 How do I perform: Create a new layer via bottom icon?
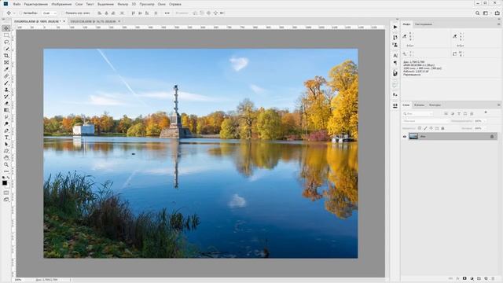click(486, 278)
